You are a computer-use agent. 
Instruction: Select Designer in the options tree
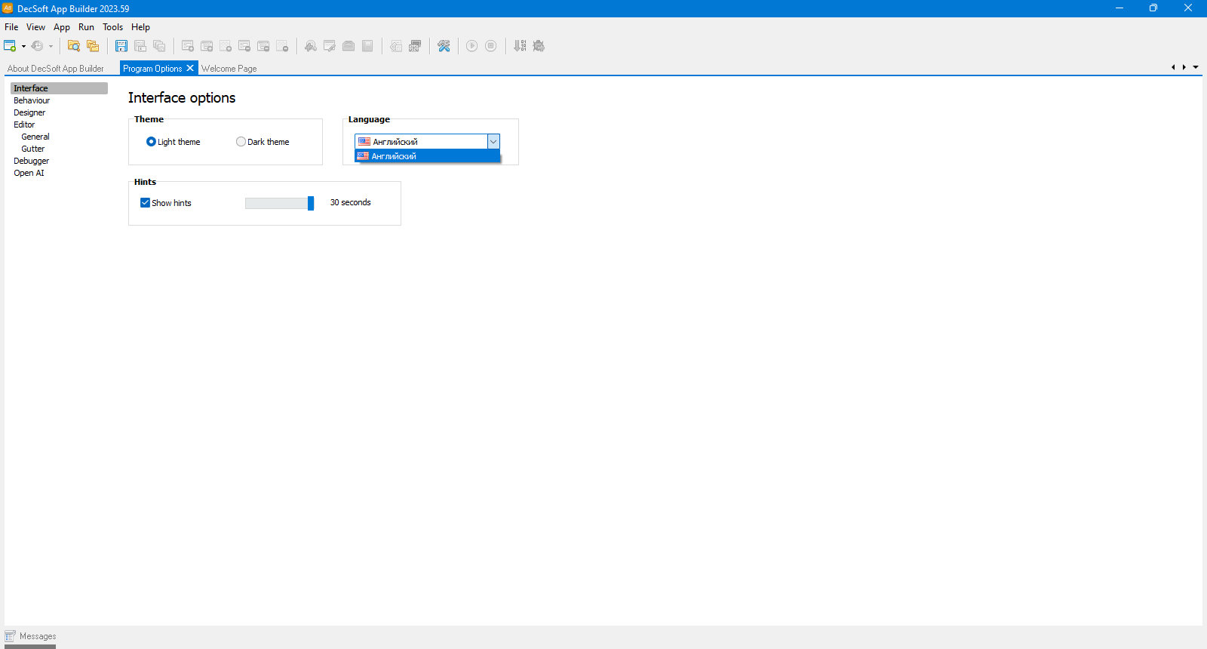coord(29,112)
